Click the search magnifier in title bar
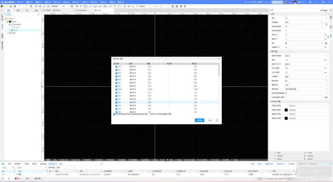333x182 pixels. coord(246,2)
